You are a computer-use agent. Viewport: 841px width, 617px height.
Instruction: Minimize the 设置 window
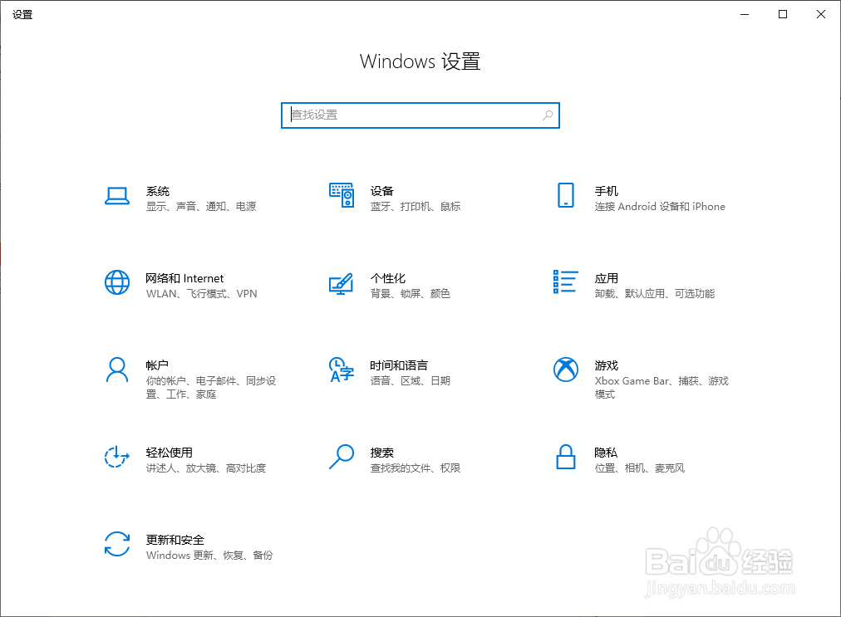pyautogui.click(x=745, y=14)
